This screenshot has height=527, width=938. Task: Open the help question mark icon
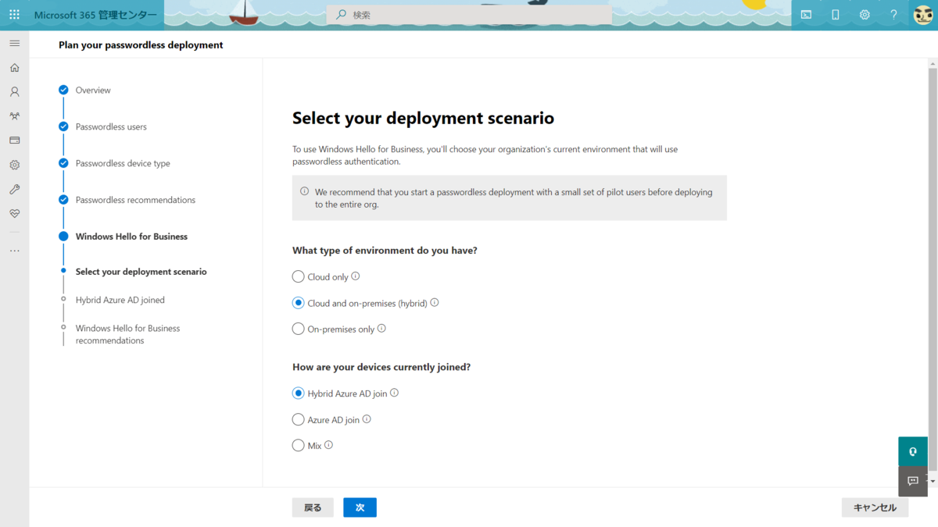tap(893, 15)
